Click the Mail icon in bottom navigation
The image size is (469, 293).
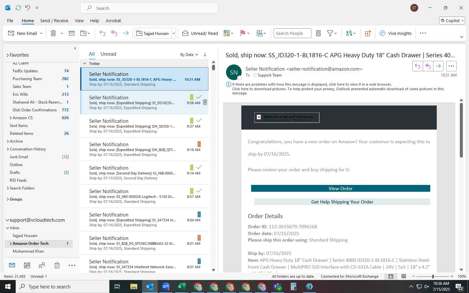pos(12,265)
